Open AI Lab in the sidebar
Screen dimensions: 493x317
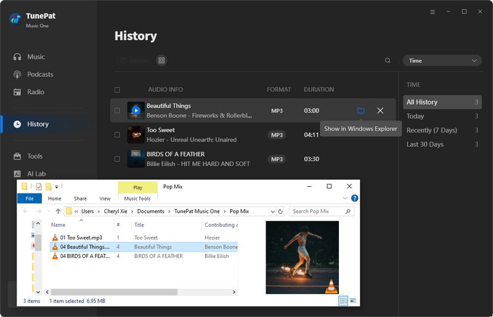[29, 174]
